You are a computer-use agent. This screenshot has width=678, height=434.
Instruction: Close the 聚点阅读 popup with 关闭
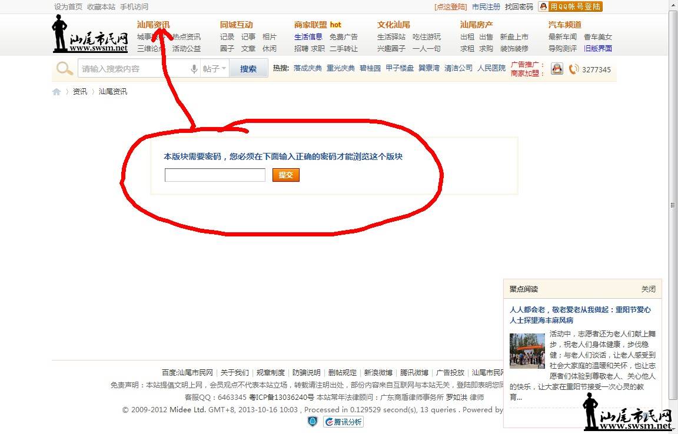coord(648,289)
